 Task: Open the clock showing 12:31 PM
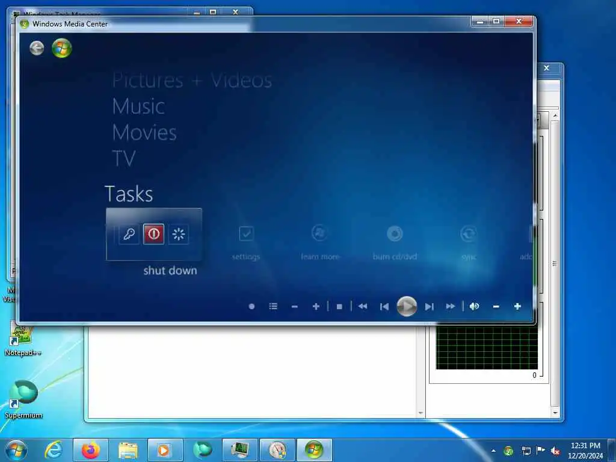click(585, 450)
